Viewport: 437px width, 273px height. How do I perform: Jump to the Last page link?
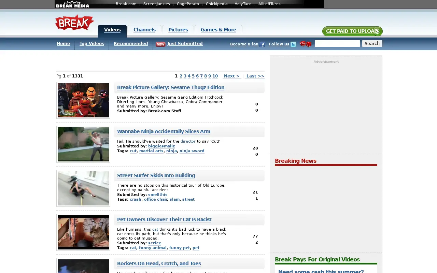coord(255,76)
